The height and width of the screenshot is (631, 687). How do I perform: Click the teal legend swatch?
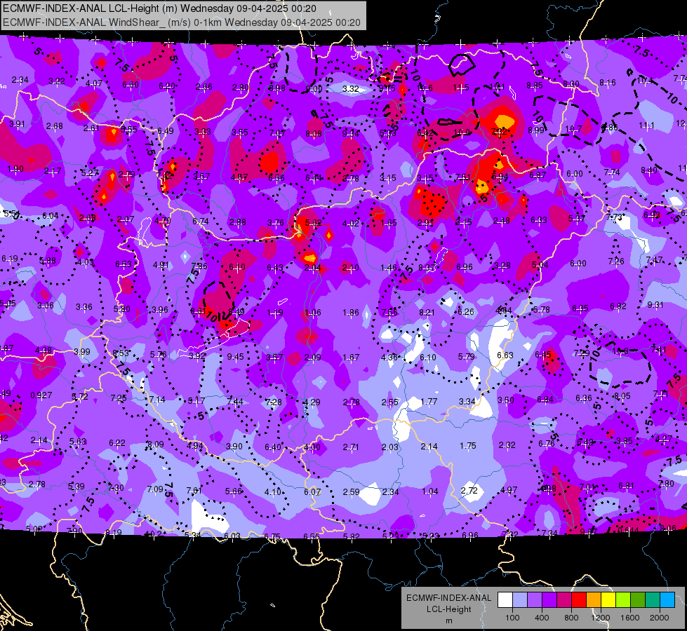(x=653, y=600)
